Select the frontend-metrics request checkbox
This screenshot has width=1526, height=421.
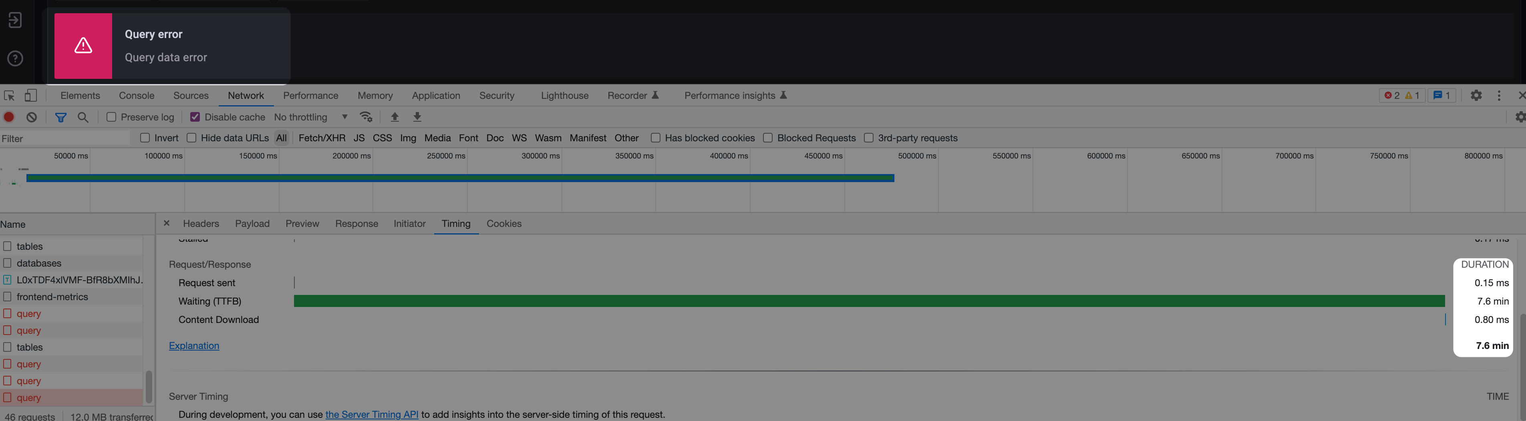pyautogui.click(x=8, y=297)
